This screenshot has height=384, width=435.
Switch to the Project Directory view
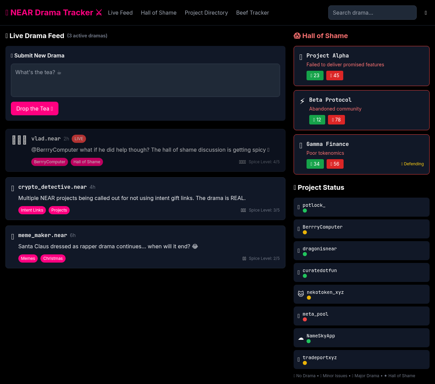tap(206, 13)
